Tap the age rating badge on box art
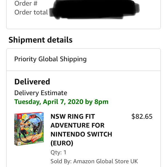 click(x=19, y=143)
